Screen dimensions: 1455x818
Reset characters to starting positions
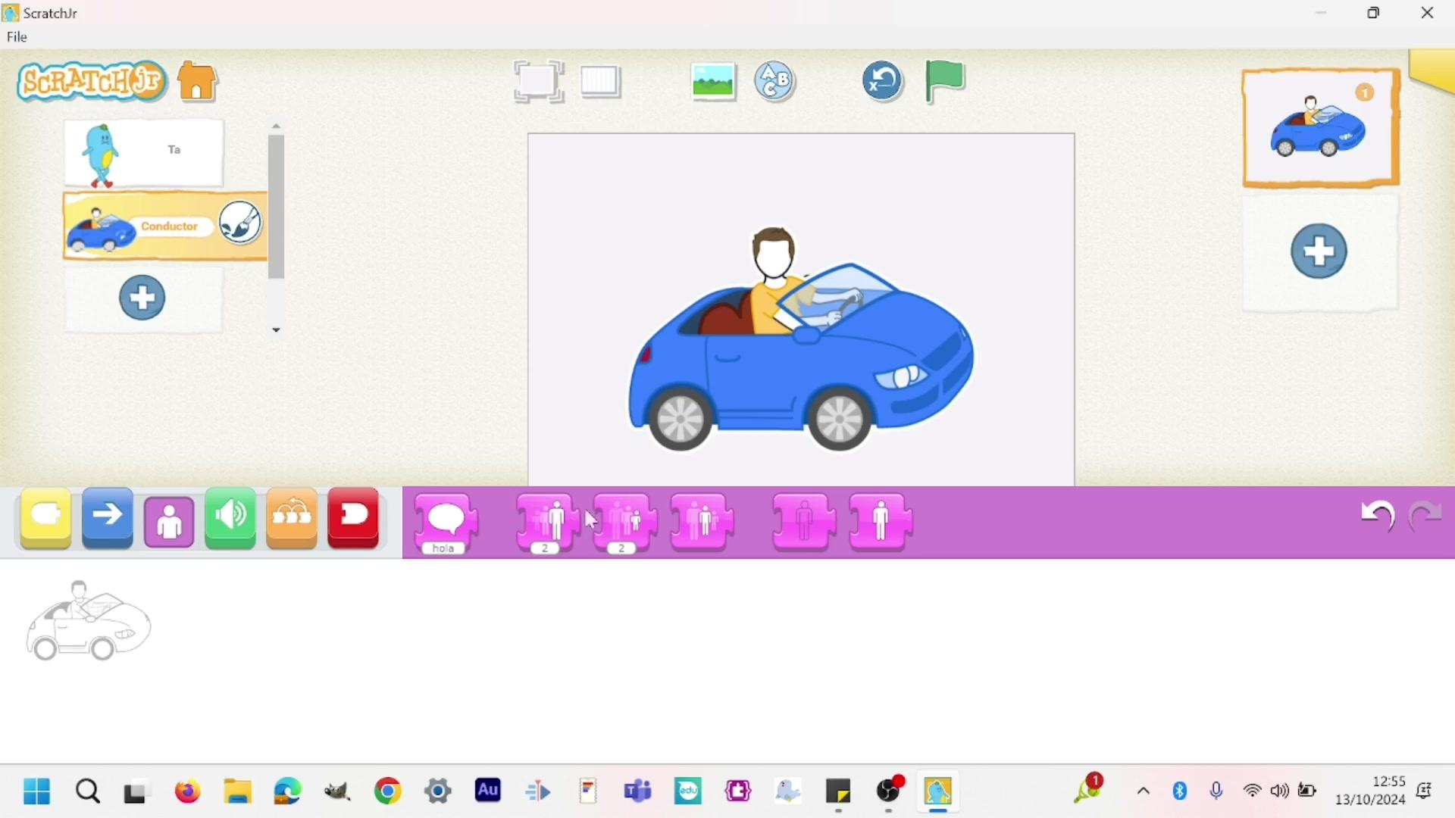click(x=882, y=81)
